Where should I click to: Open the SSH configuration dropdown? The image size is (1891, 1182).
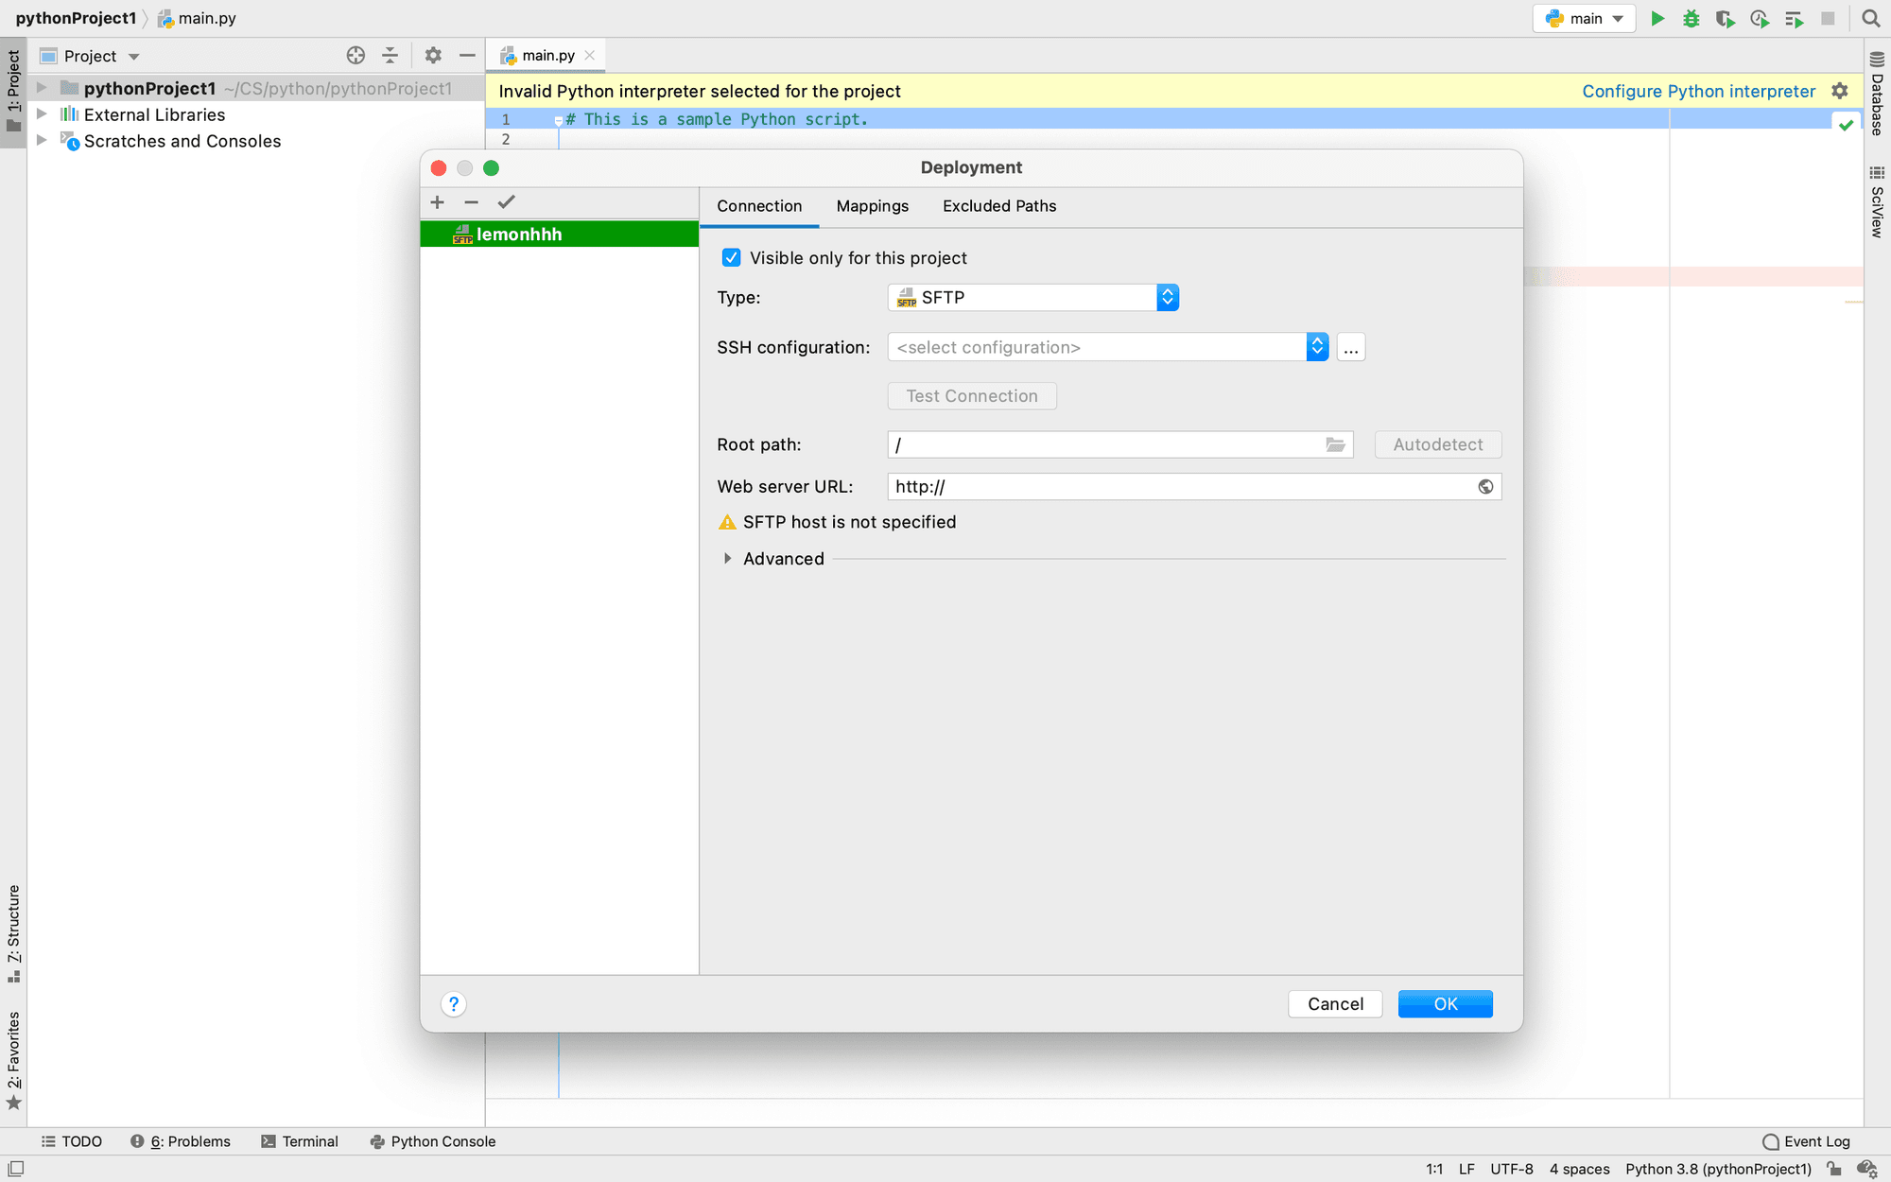coord(1315,346)
